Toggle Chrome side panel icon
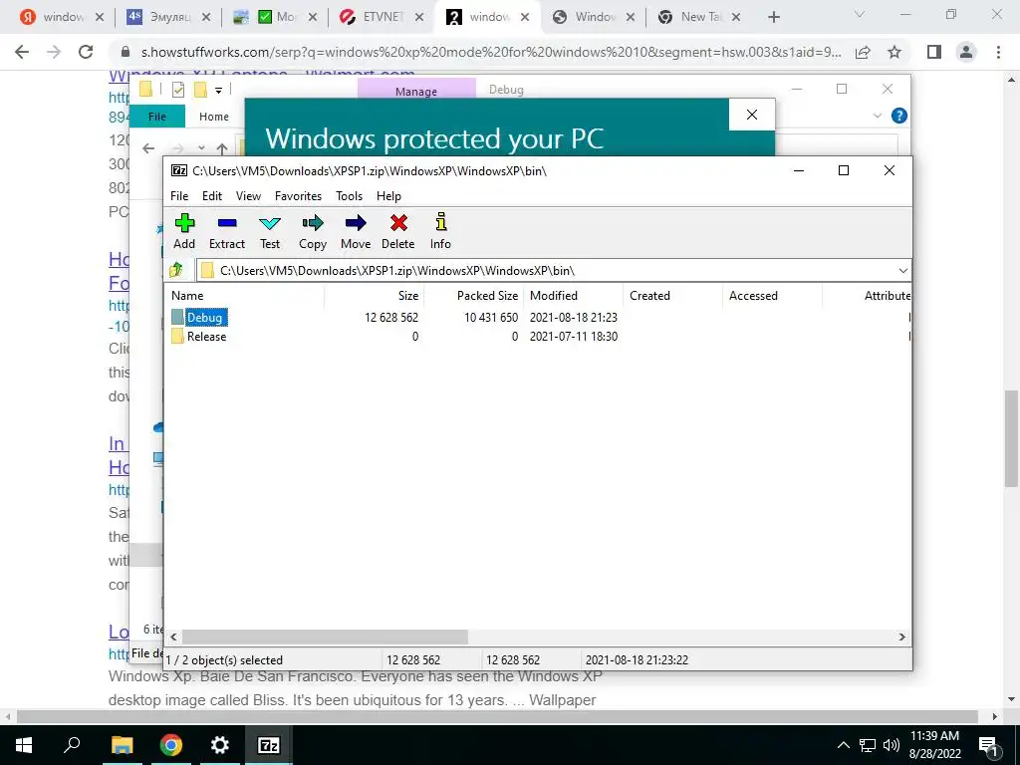Image resolution: width=1020 pixels, height=765 pixels. click(x=934, y=52)
